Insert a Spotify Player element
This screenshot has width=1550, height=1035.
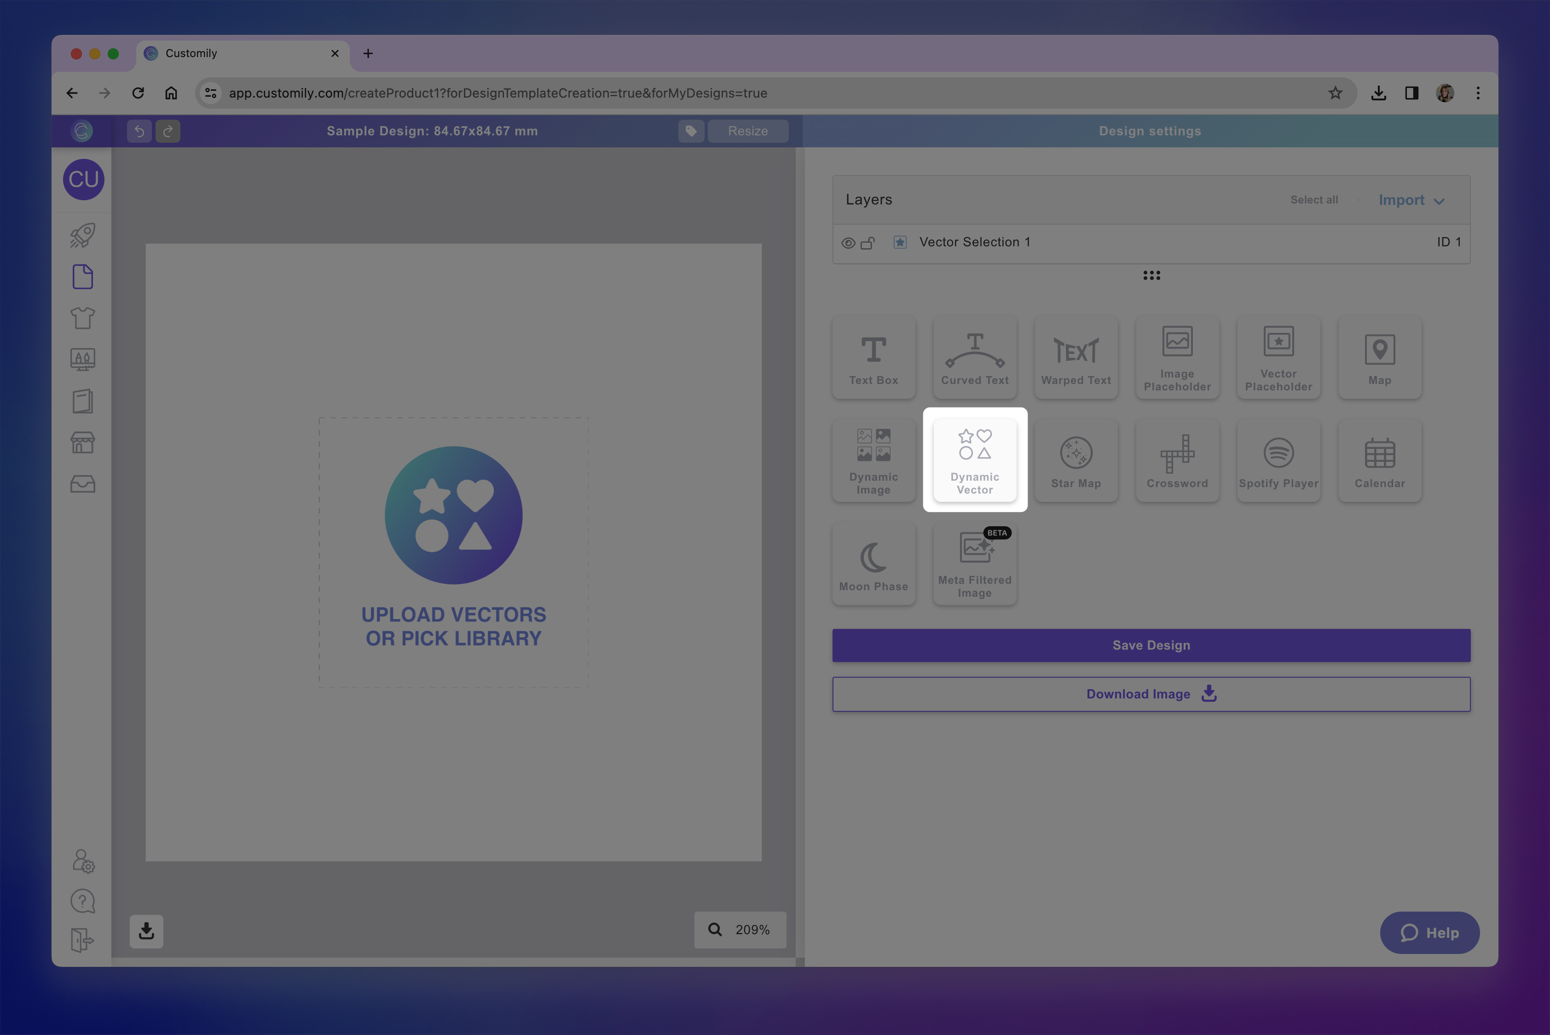[x=1278, y=460]
